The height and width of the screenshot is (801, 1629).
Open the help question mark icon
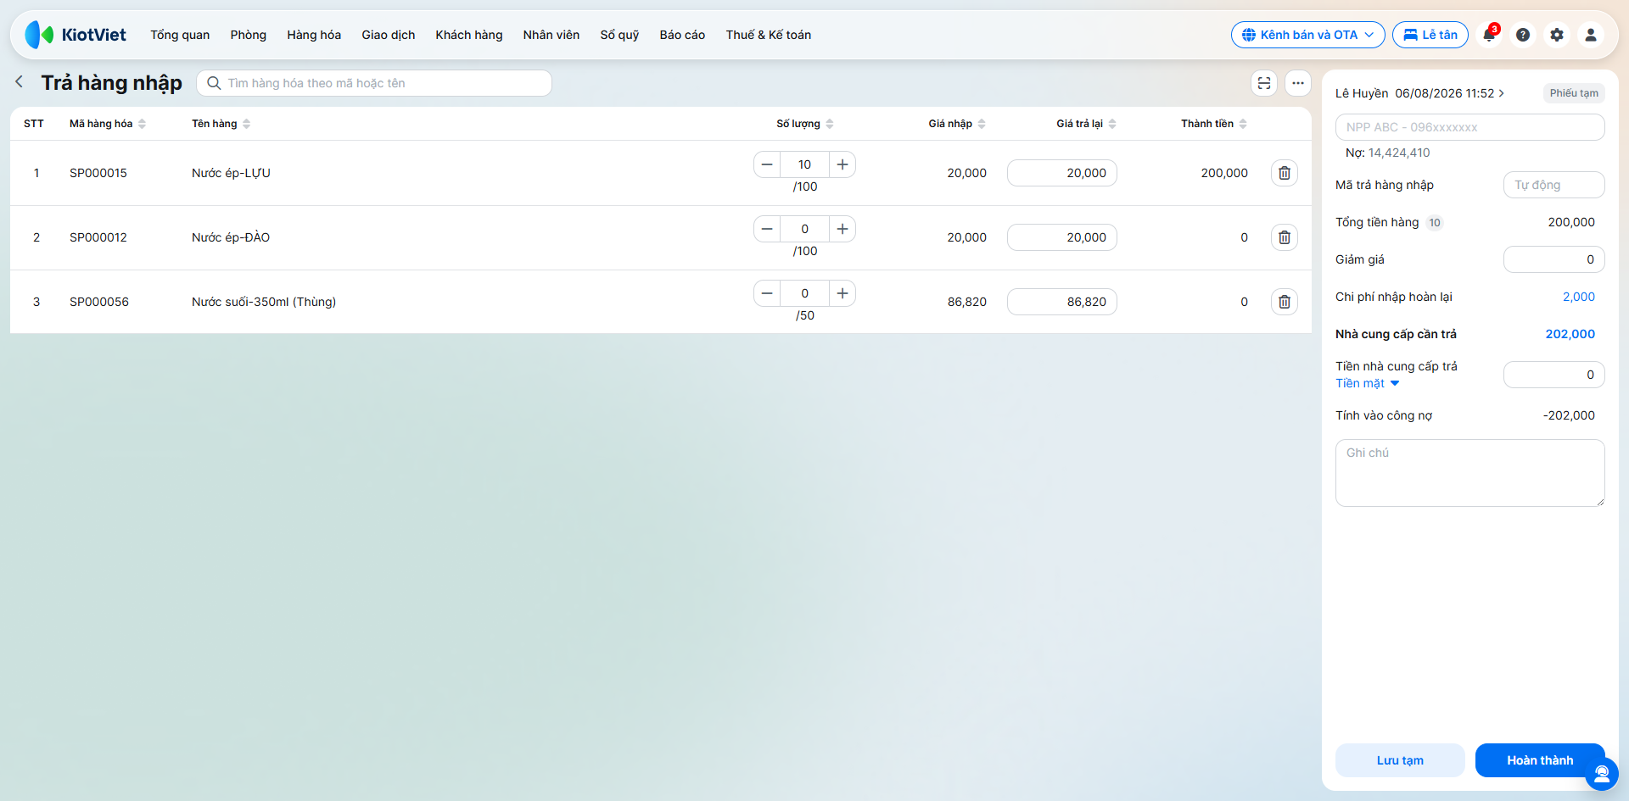(1523, 35)
